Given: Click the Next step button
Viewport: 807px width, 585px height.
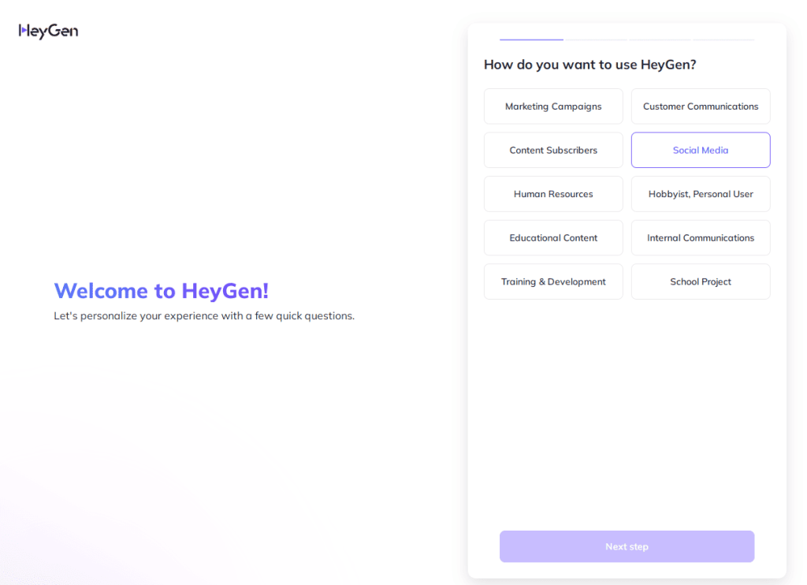Looking at the screenshot, I should (x=627, y=546).
